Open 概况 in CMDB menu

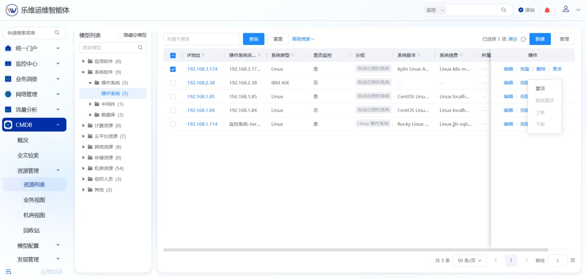click(23, 140)
